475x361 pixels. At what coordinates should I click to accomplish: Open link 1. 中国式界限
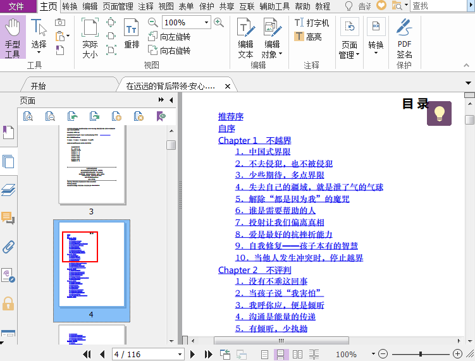click(262, 152)
